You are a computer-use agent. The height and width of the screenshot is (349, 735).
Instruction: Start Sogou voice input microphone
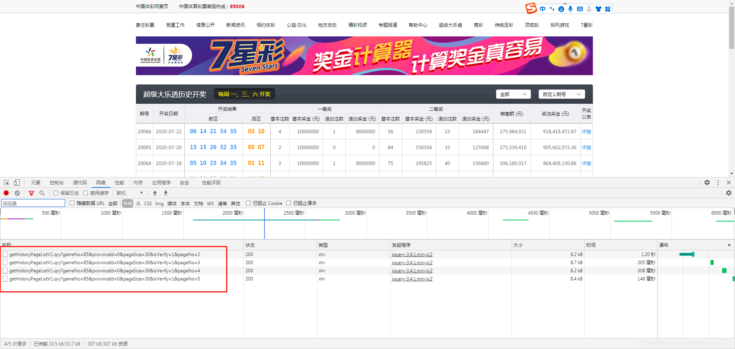click(x=570, y=9)
